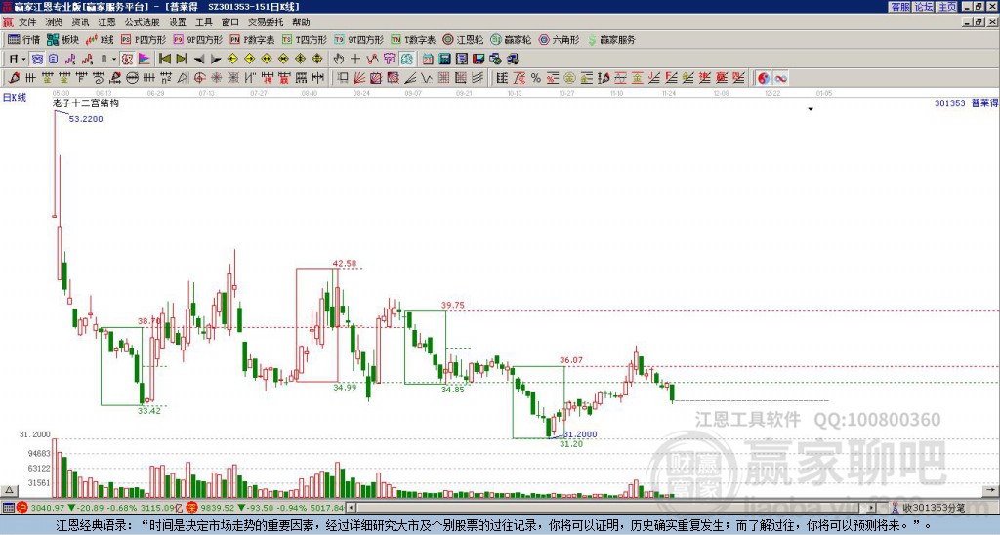1000x535 pixels.
Task: Select the red fan lines tool
Action: click(359, 78)
